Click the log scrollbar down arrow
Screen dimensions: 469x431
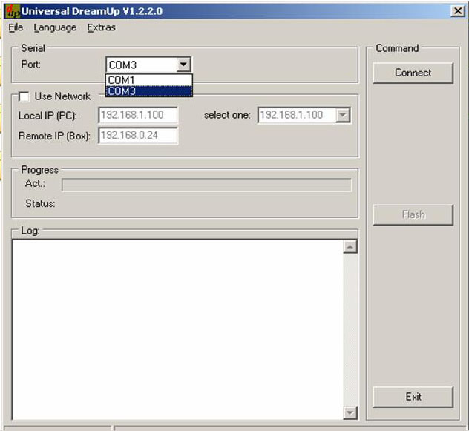click(350, 413)
